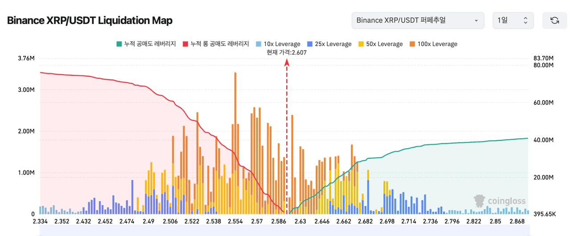Click the 2.554 price axis label
The height and width of the screenshot is (236, 570).
click(235, 221)
